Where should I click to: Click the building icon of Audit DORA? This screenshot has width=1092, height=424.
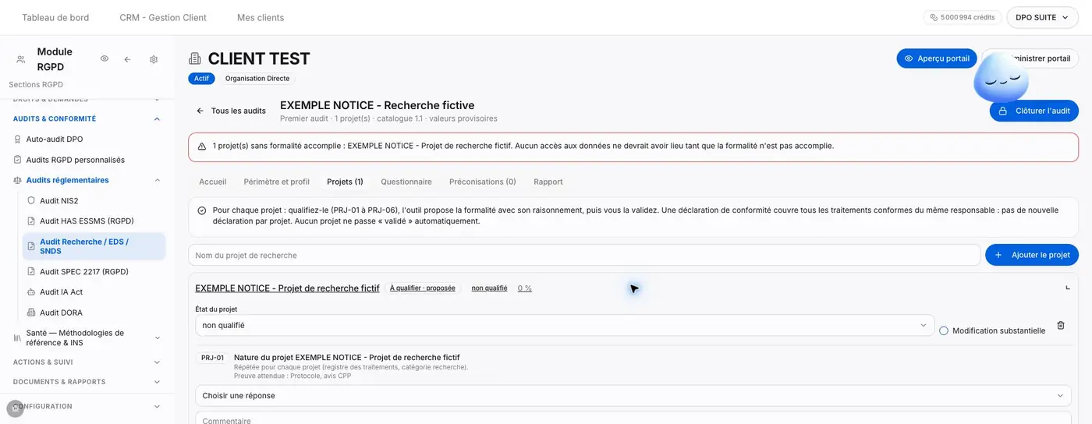click(x=31, y=313)
